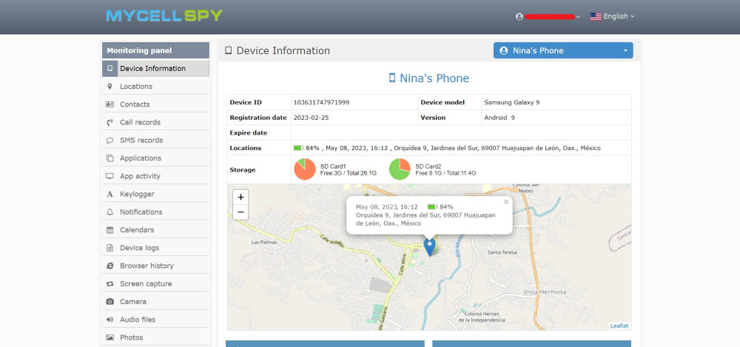Click the Camera icon in sidebar

pos(110,302)
